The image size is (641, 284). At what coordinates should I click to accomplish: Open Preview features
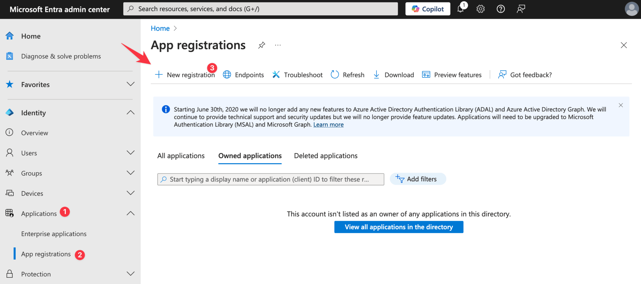[452, 75]
